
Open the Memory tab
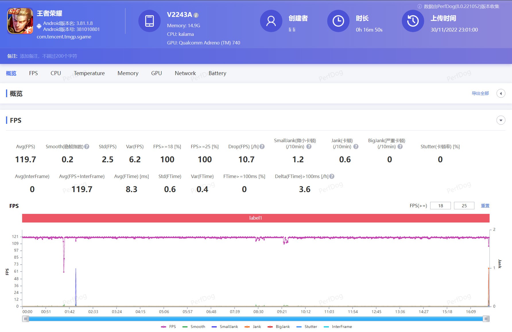128,73
